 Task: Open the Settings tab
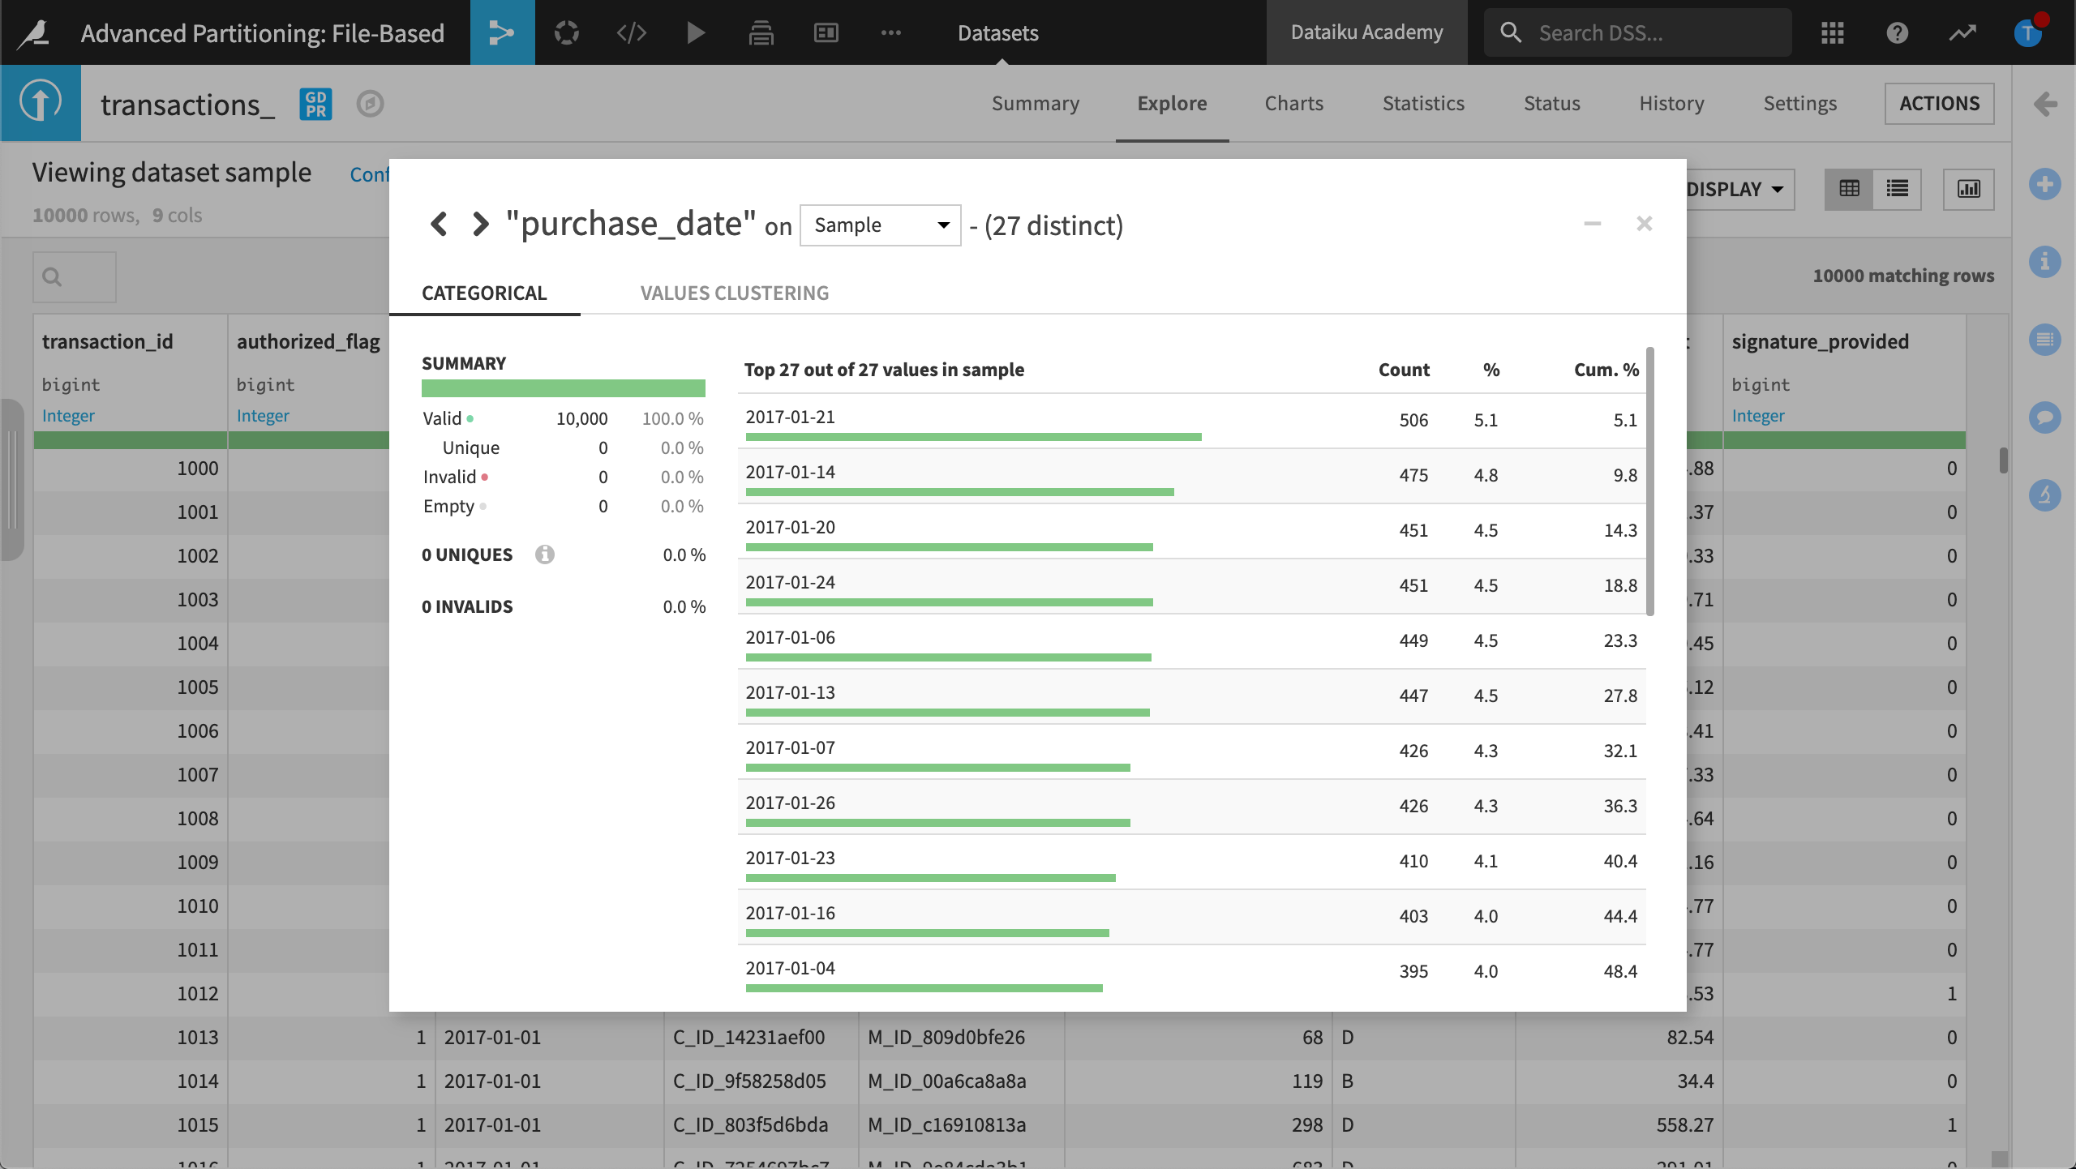coord(1799,103)
